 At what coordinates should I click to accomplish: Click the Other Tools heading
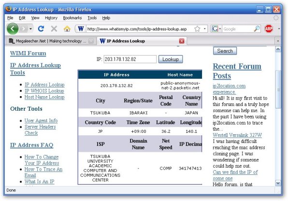coord(26,109)
